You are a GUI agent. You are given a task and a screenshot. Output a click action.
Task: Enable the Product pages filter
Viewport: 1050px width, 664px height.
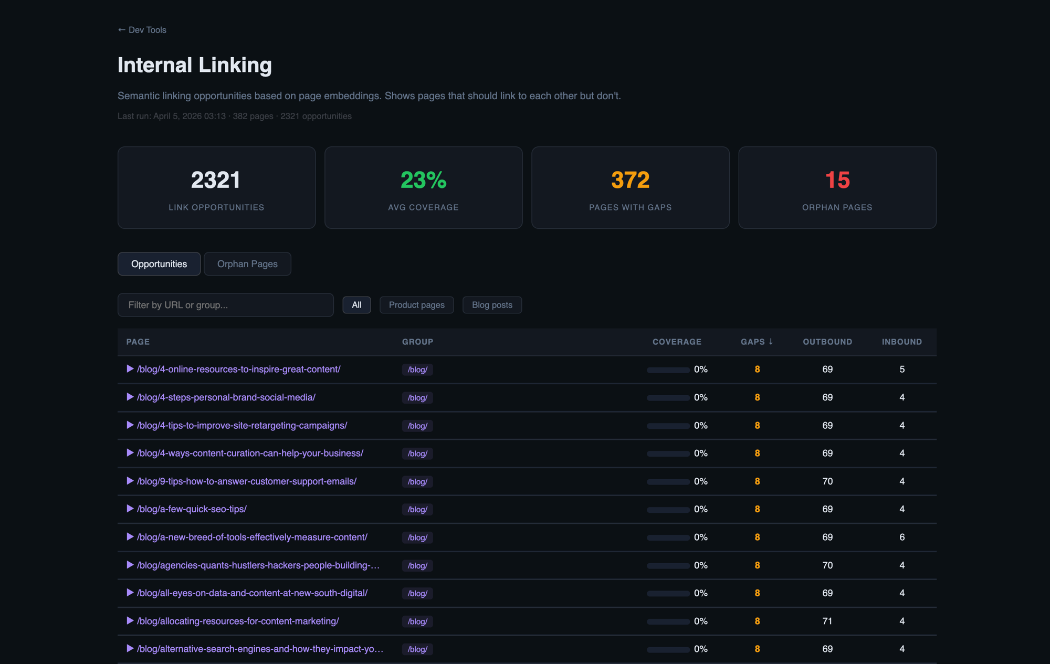point(416,304)
